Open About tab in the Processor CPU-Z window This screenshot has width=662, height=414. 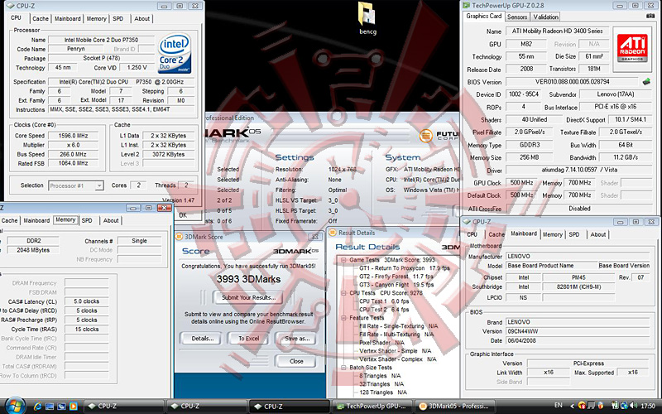click(x=142, y=18)
